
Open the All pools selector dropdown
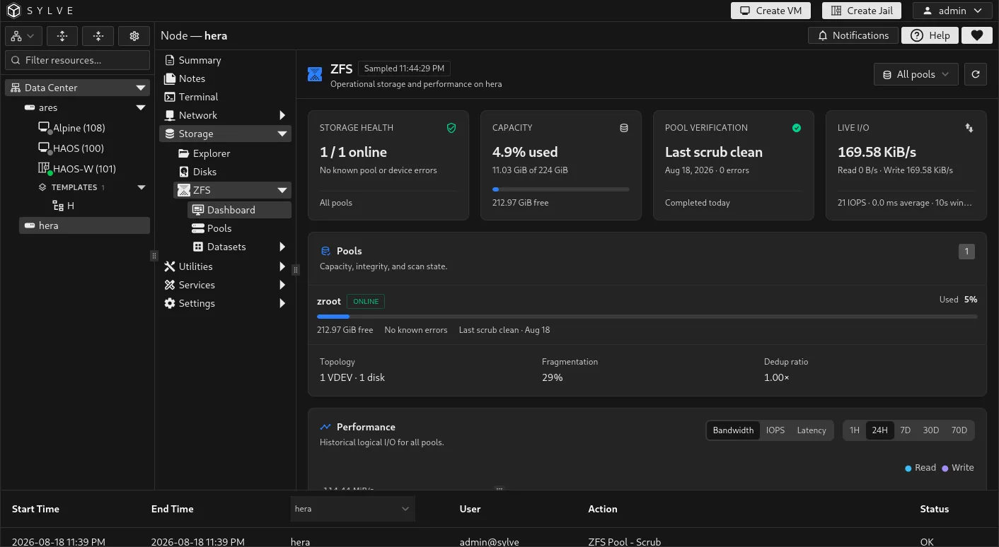pos(916,74)
